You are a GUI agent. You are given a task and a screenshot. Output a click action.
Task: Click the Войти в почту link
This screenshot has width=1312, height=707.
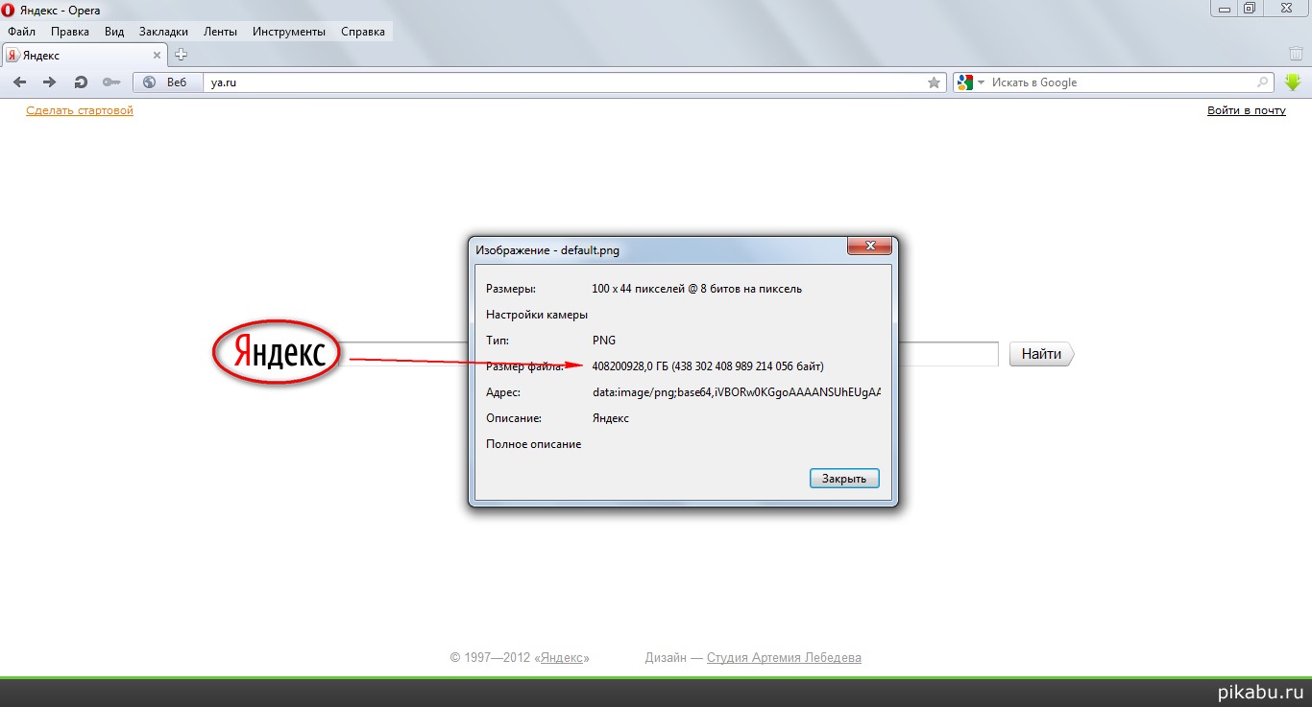pos(1247,110)
